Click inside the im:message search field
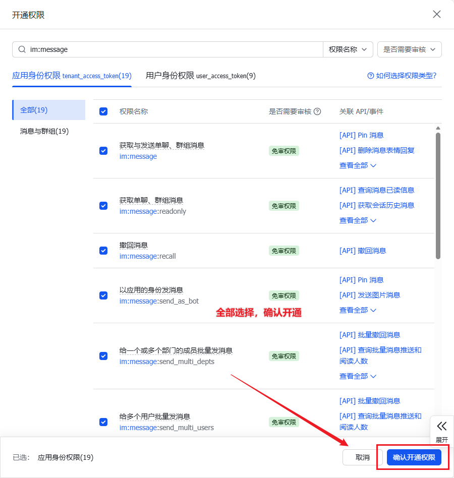The height and width of the screenshot is (478, 454). pos(151,49)
